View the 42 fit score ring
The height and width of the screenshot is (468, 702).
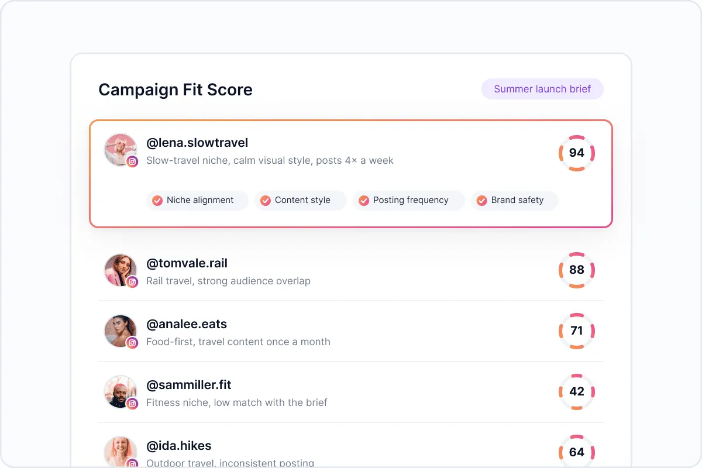coord(577,391)
